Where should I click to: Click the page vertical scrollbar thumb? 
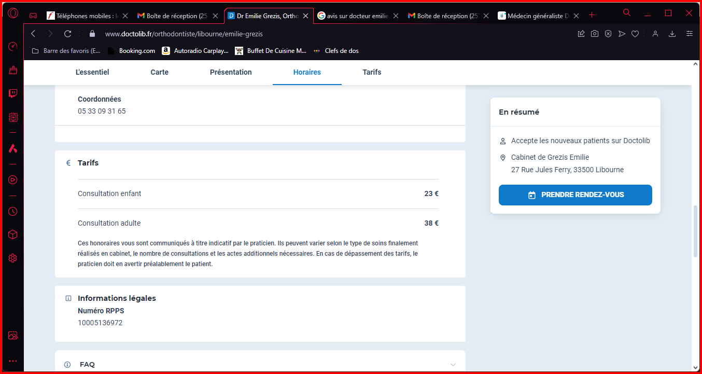(695, 232)
